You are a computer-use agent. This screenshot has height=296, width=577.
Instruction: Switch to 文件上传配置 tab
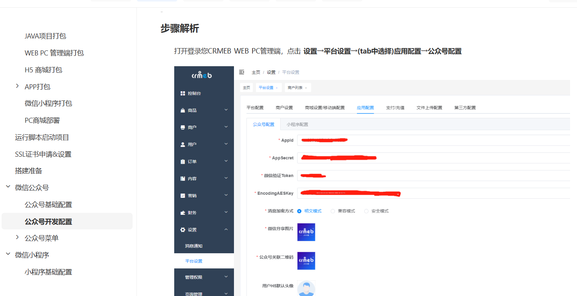point(429,108)
